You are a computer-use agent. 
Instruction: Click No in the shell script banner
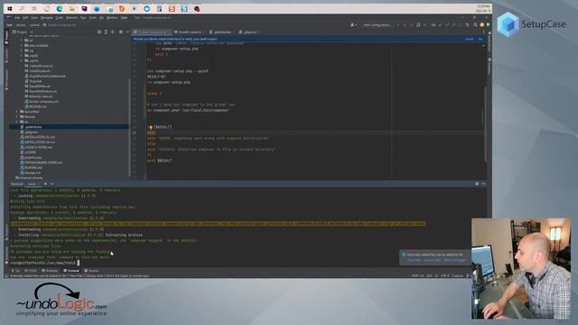[x=480, y=39]
